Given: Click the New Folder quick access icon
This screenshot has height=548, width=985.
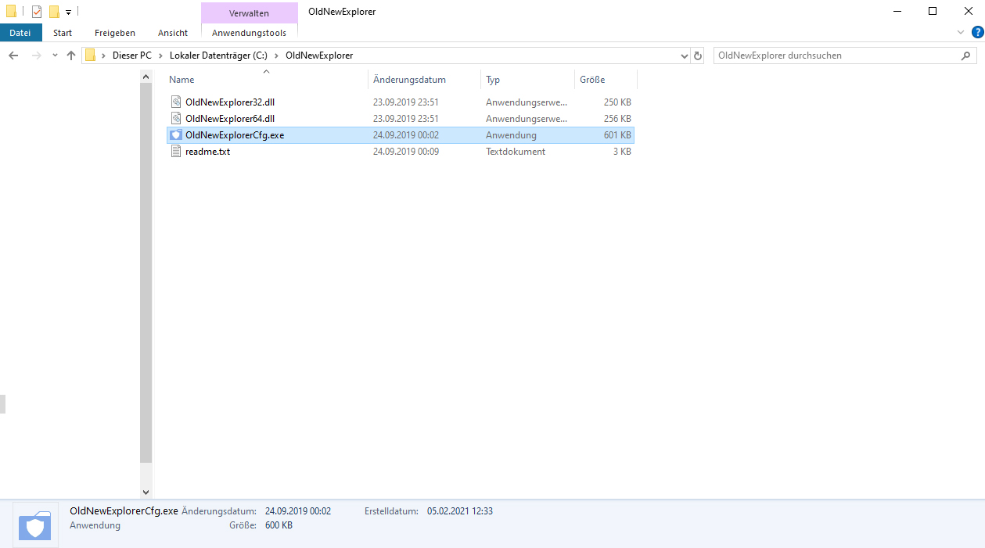Looking at the screenshot, I should tap(54, 12).
